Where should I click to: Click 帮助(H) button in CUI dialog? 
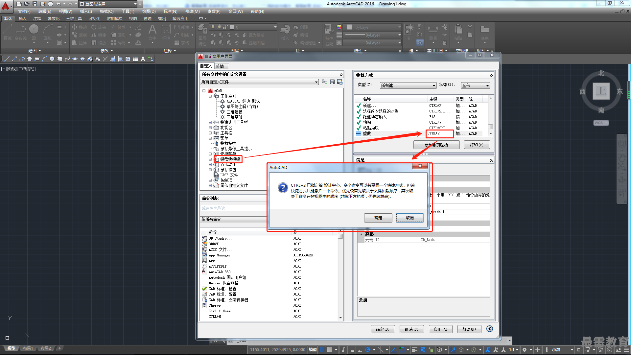tap(469, 329)
